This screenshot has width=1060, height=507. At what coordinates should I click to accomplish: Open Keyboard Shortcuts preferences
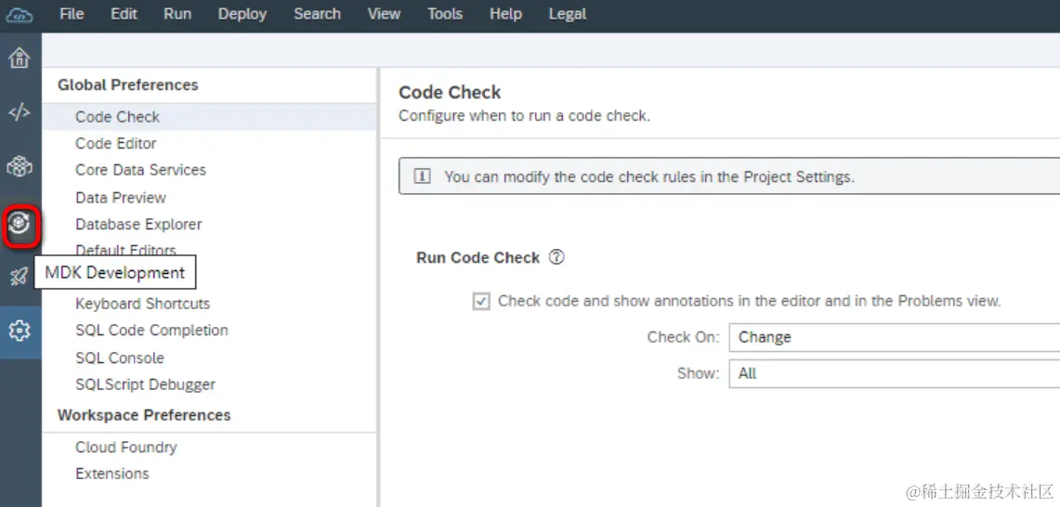[x=142, y=304]
